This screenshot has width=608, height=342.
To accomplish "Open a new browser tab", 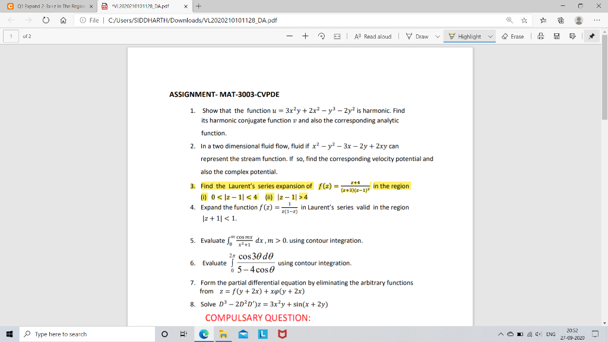I will 198,6.
